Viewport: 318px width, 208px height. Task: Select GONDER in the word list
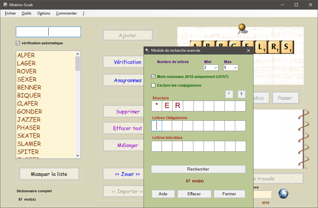[30, 112]
